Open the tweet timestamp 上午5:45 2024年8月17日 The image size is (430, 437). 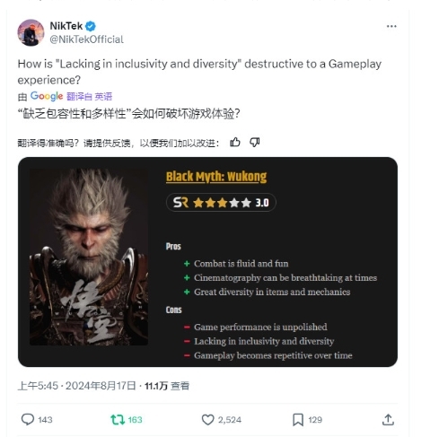point(76,386)
